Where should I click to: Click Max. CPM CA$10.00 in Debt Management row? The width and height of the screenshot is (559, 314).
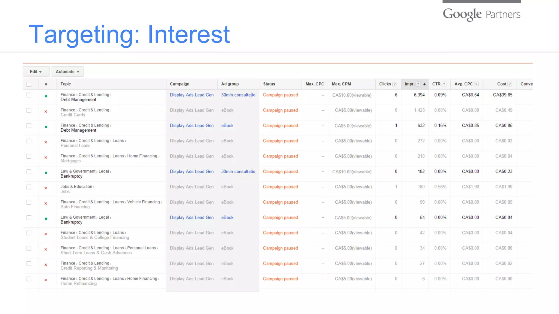(352, 95)
